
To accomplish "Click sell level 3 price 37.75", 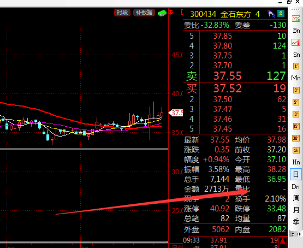I will (222, 56).
